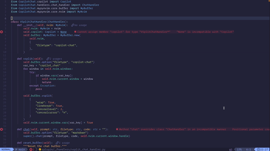Click the '"""Reset the chat buffer."""' docstring
This screenshot has height=151, width=270.
click(x=45, y=146)
